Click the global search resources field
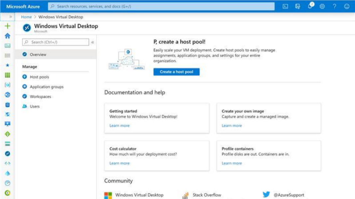This screenshot has height=199, width=355. click(x=162, y=6)
